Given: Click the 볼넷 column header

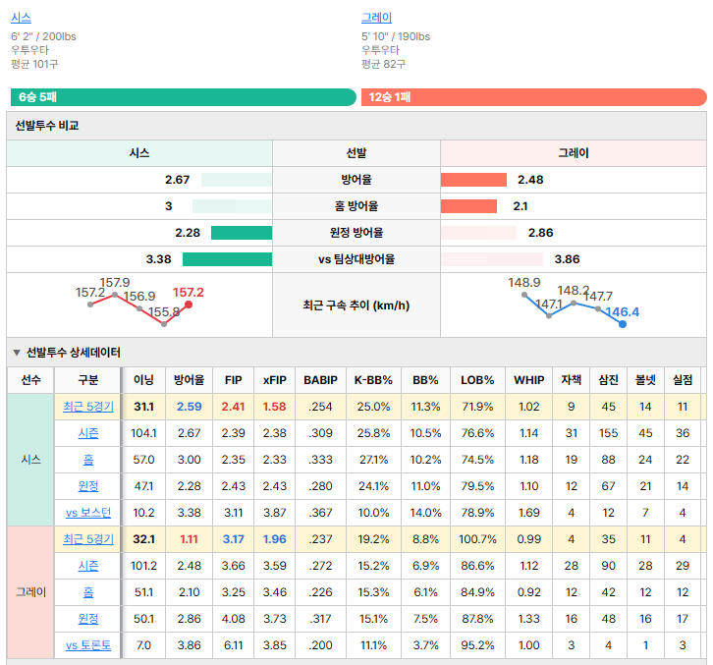Looking at the screenshot, I should pos(645,380).
